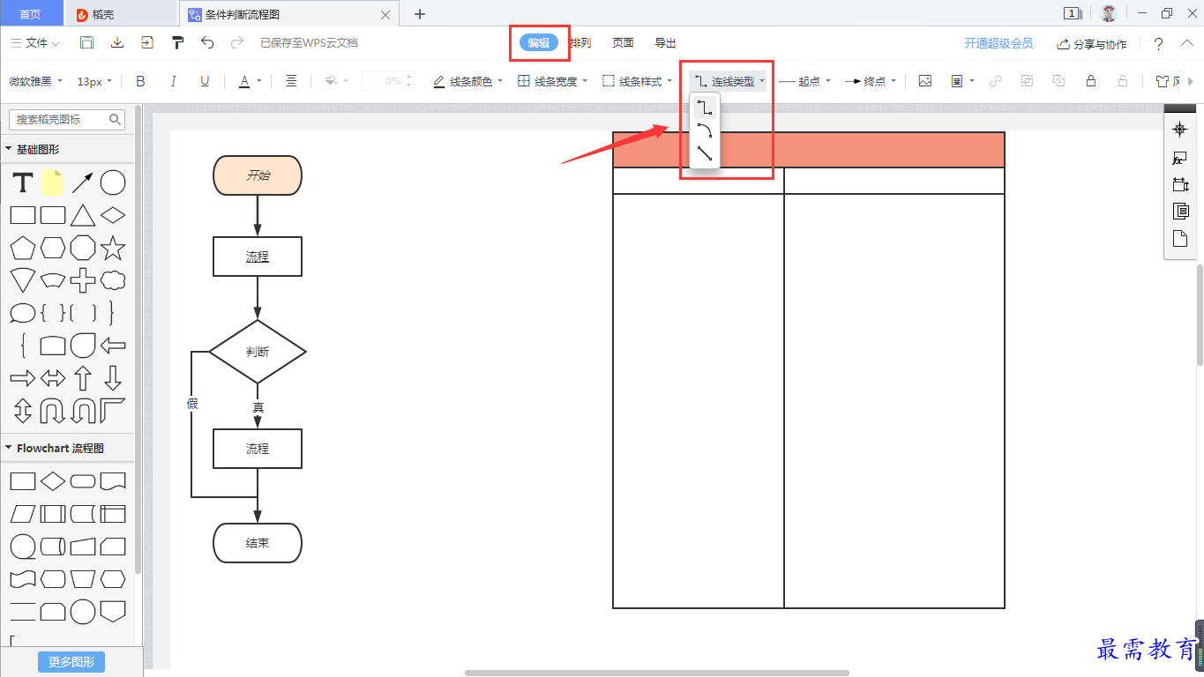Select the straight line connector type

[x=705, y=153]
